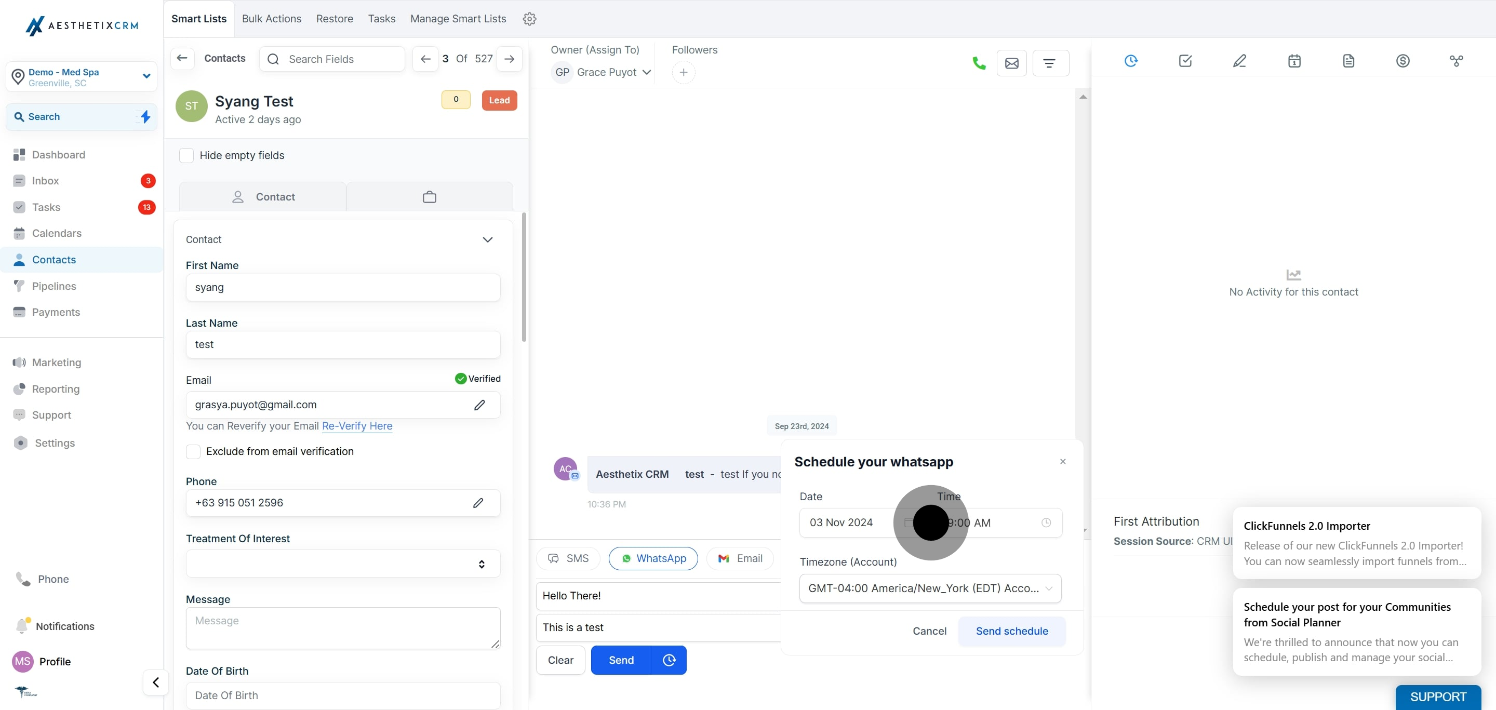Tick Exclude from email verification checkbox
1496x710 pixels.
click(x=193, y=452)
